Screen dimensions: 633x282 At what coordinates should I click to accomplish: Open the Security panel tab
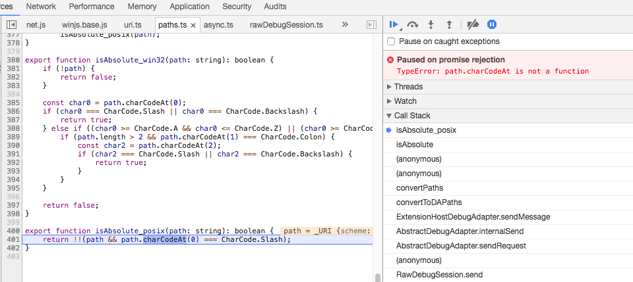[x=237, y=7]
